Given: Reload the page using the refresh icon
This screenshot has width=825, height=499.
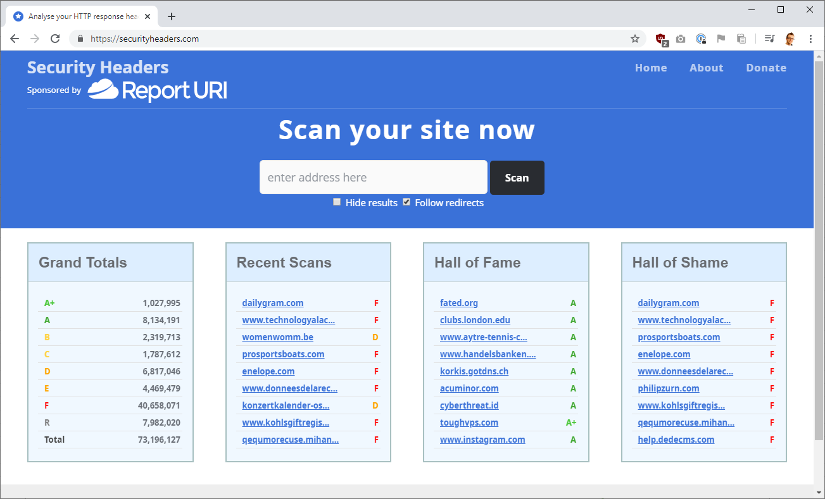Looking at the screenshot, I should (x=55, y=39).
